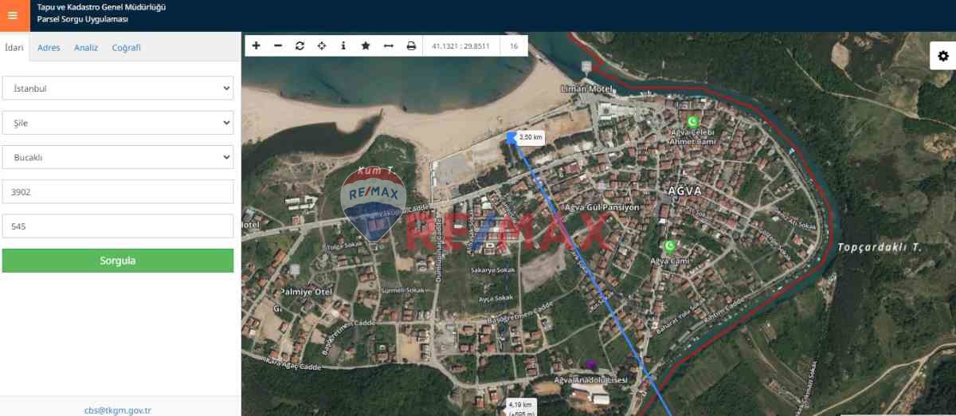Open the Analiz tab
Screen dimensions: 956x416
click(86, 48)
